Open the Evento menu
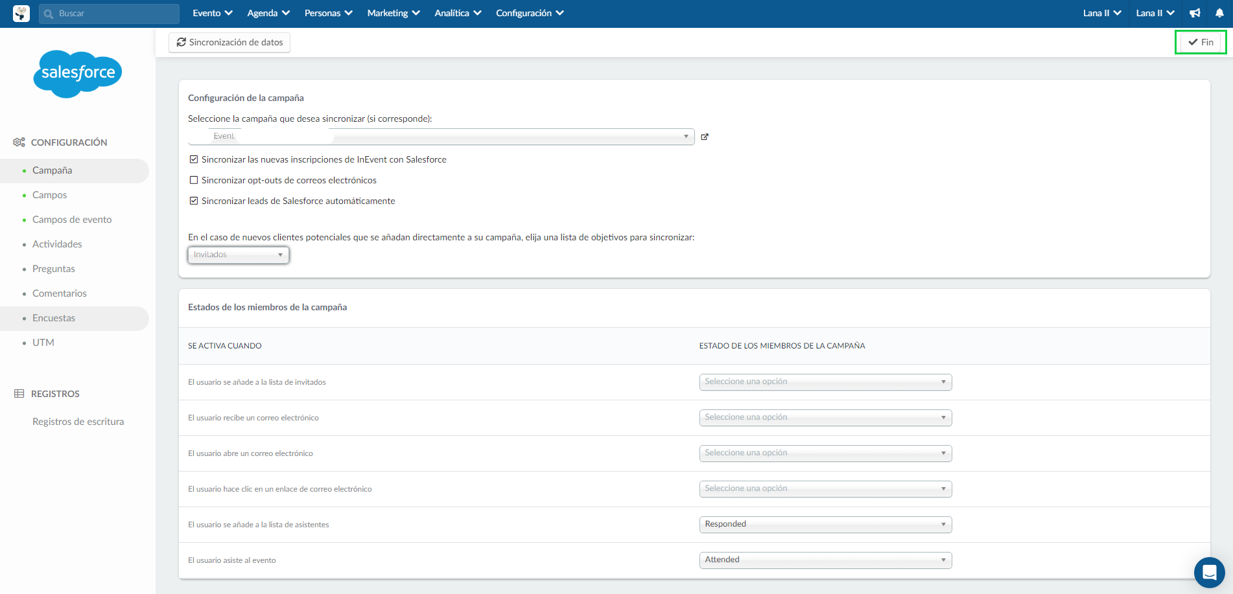This screenshot has width=1233, height=594. [x=213, y=13]
